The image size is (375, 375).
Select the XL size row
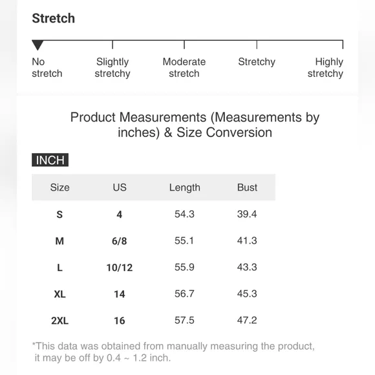(153, 294)
